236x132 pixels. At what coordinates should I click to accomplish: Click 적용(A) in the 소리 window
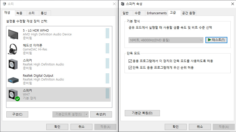(105, 127)
